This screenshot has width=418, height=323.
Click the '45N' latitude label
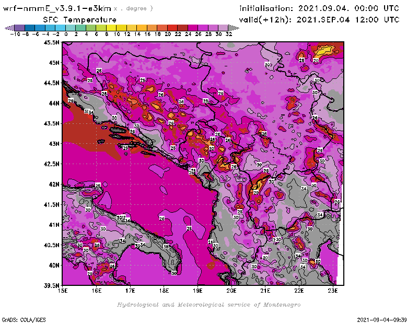(54, 63)
